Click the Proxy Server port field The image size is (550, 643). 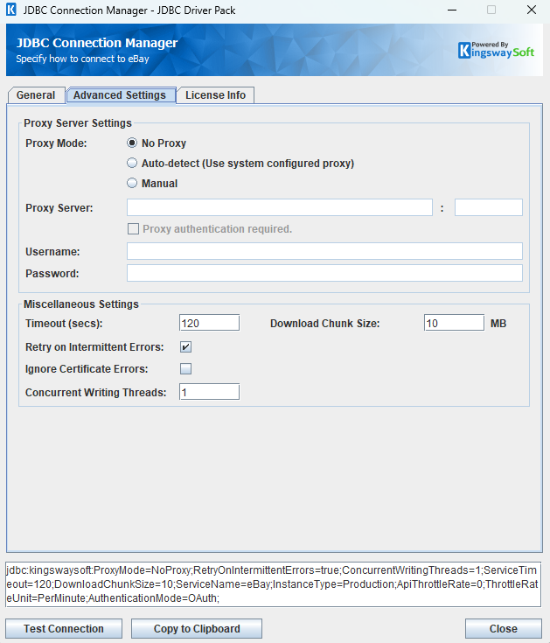click(x=489, y=207)
